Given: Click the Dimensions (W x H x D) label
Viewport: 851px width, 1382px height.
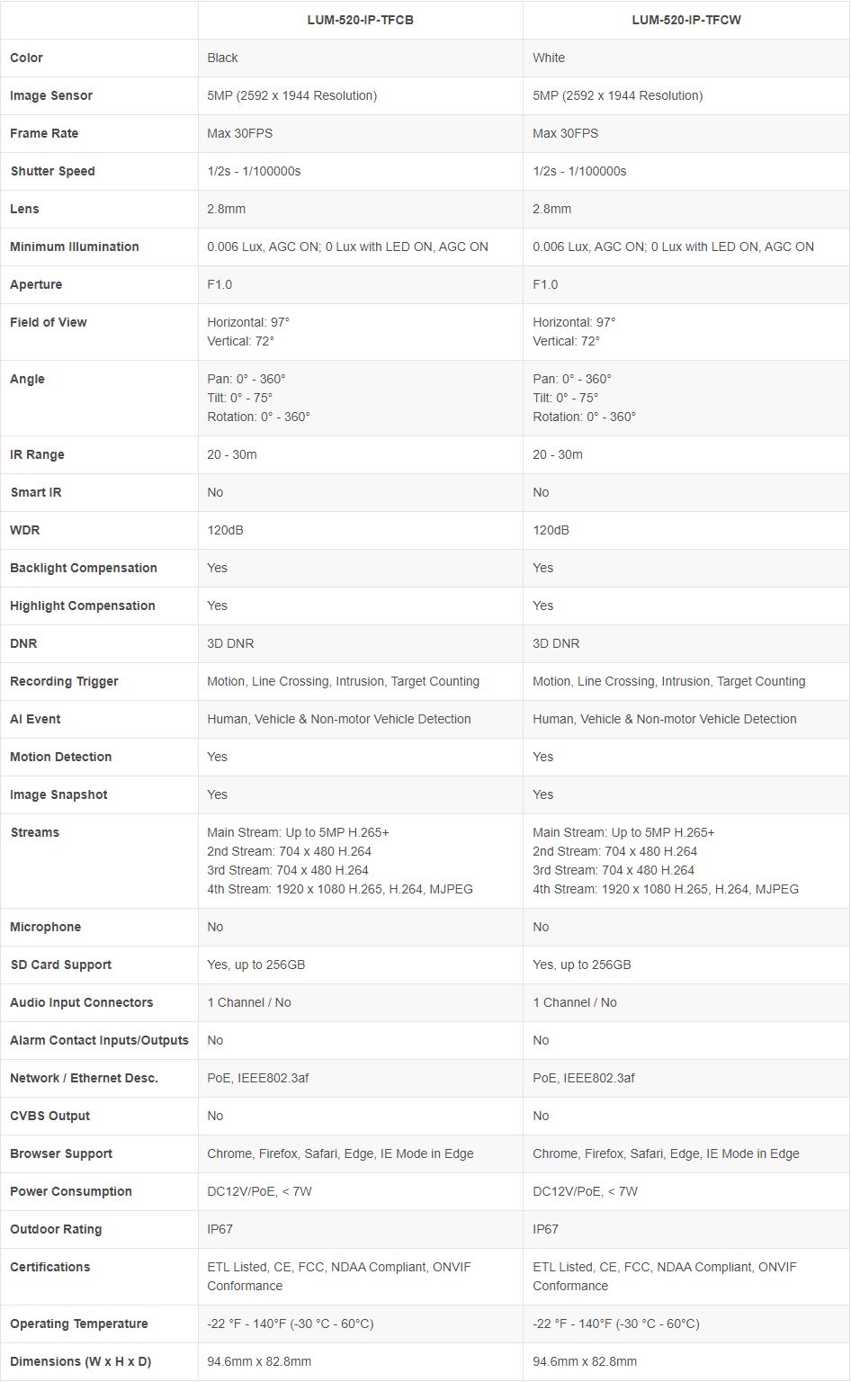Looking at the screenshot, I should [81, 1361].
